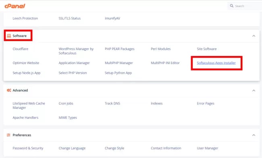Open Select PHP Version
This screenshot has height=158, width=262.
coord(73,73)
